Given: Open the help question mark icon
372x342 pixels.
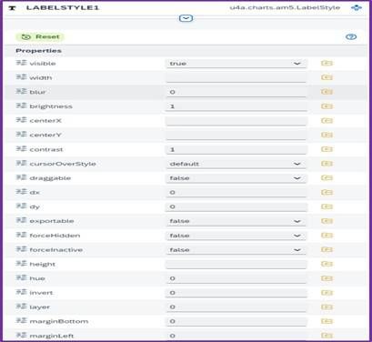Looking at the screenshot, I should pos(351,36).
